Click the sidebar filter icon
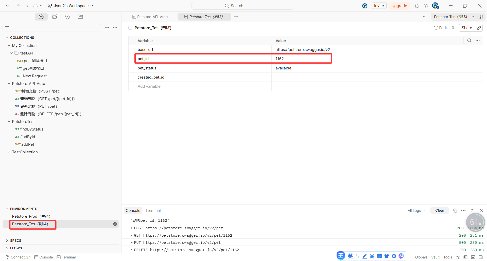Screen dimensions: 487x261 7,28
